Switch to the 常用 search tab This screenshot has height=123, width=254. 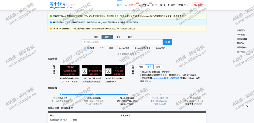tap(107, 37)
